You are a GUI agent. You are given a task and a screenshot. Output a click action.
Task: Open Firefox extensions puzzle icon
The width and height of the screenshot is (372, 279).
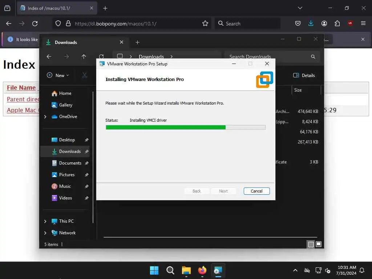337,23
